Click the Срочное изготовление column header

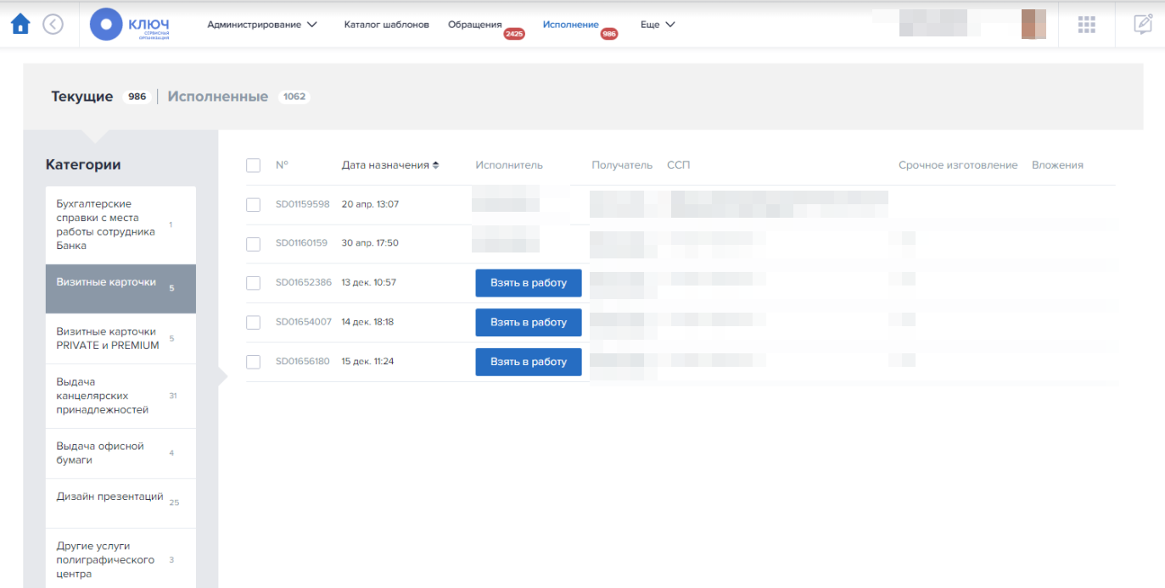[958, 165]
